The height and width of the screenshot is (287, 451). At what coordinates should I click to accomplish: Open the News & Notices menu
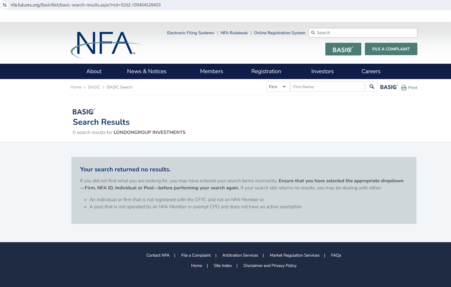click(147, 71)
